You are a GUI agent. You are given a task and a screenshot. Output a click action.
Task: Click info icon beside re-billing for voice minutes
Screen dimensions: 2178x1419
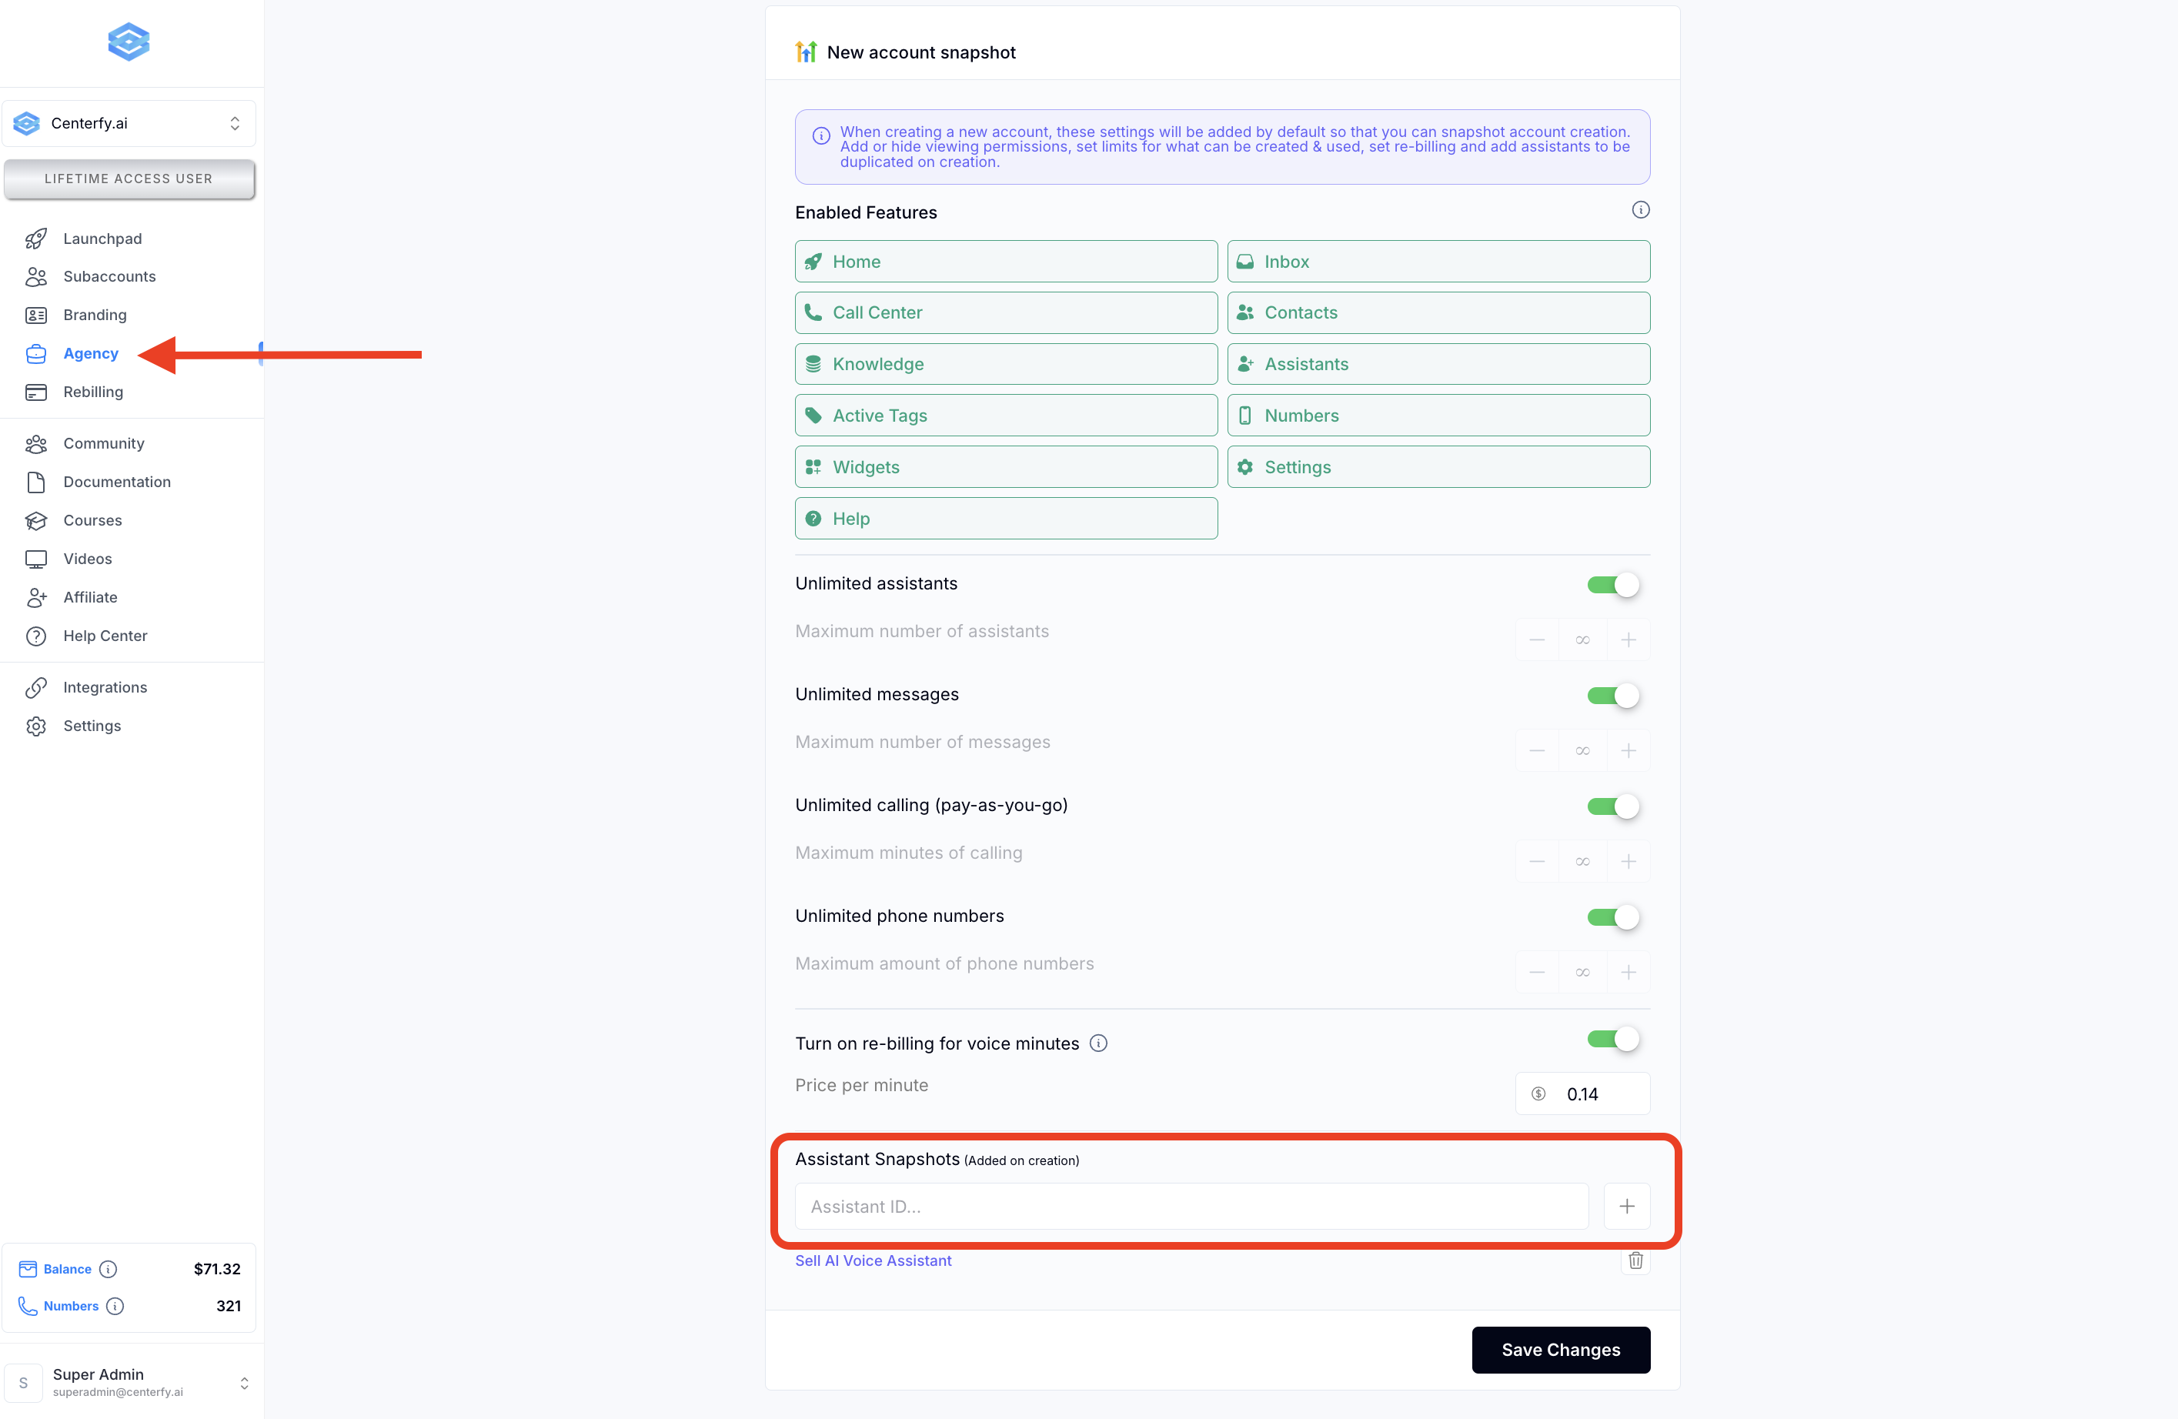[x=1098, y=1043]
